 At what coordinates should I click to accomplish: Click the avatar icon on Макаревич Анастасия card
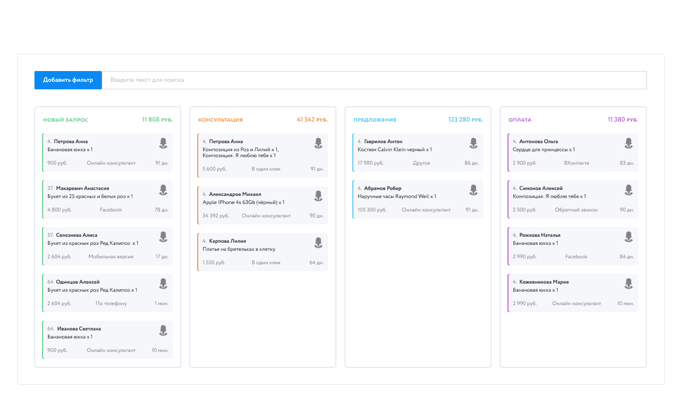pyautogui.click(x=163, y=190)
